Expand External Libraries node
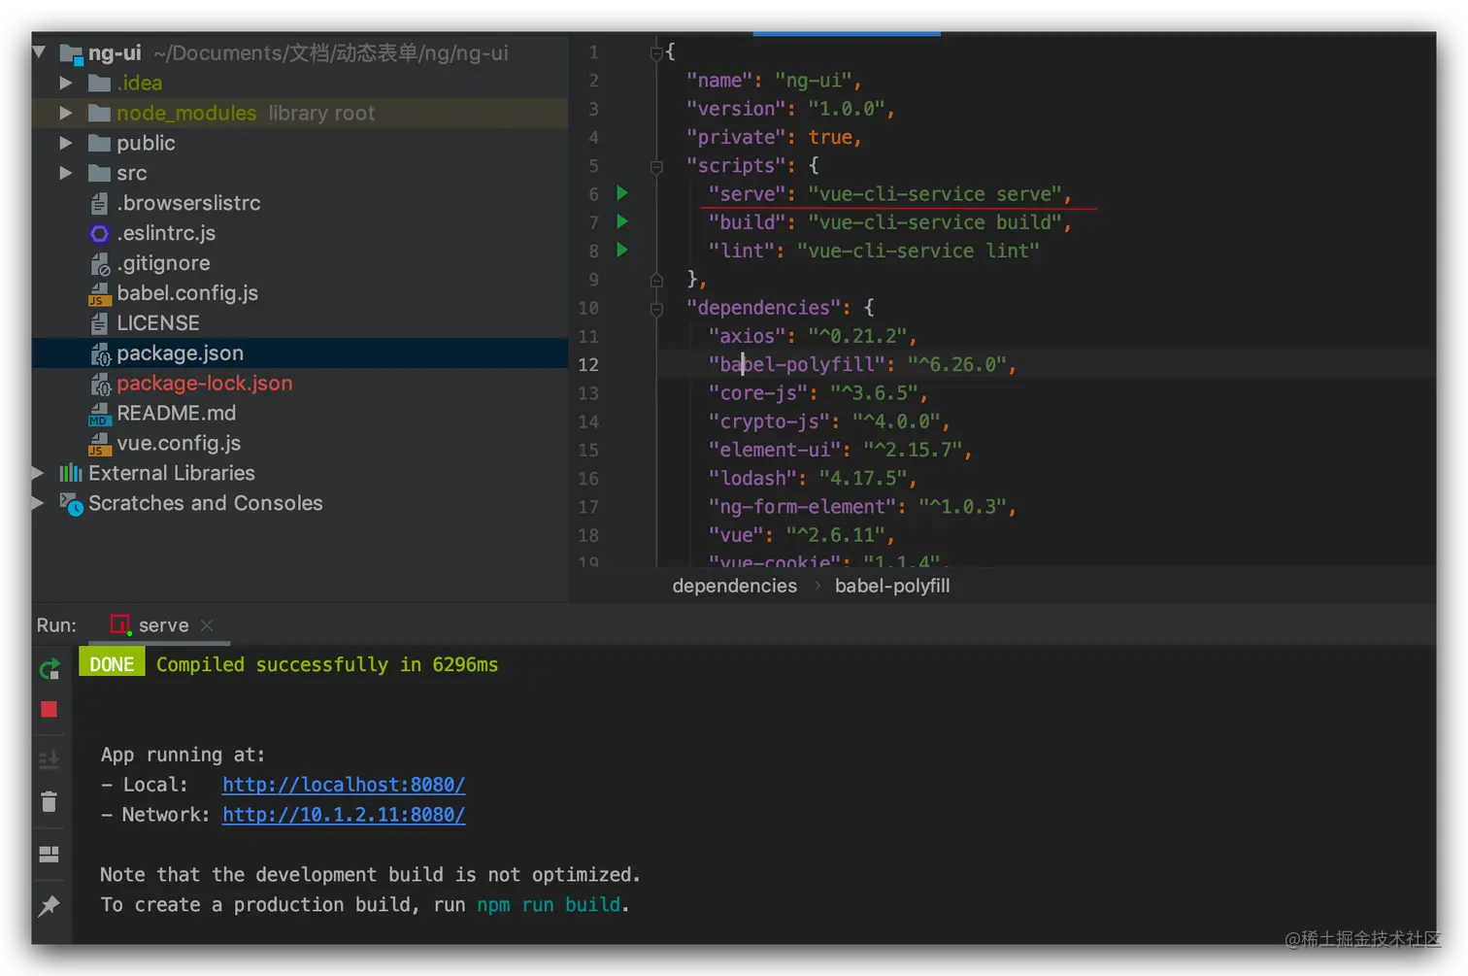Viewport: 1468px width, 976px height. (x=39, y=473)
